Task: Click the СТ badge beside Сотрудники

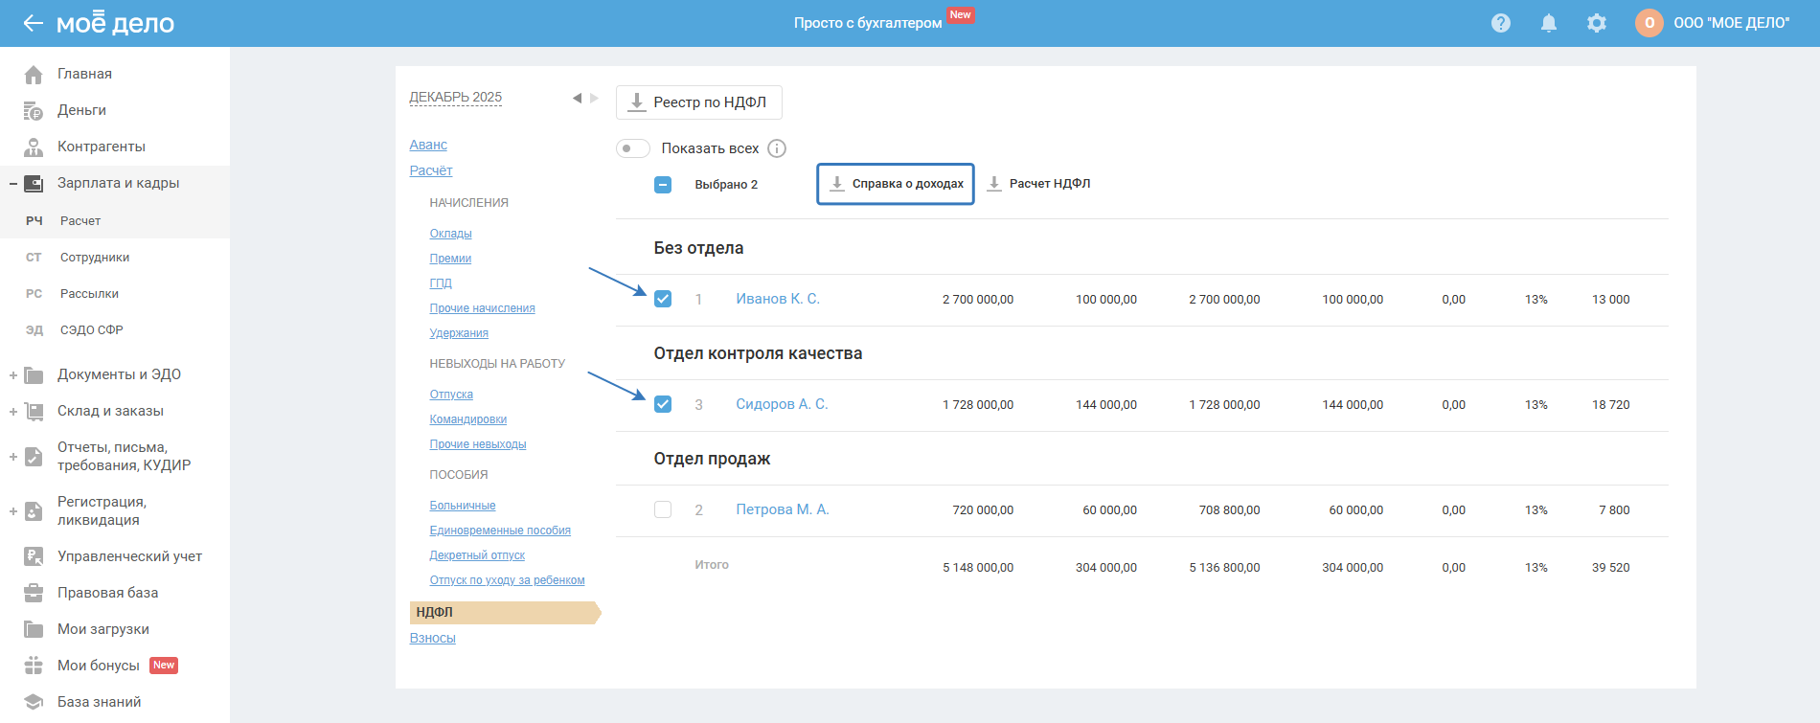Action: pyautogui.click(x=34, y=258)
